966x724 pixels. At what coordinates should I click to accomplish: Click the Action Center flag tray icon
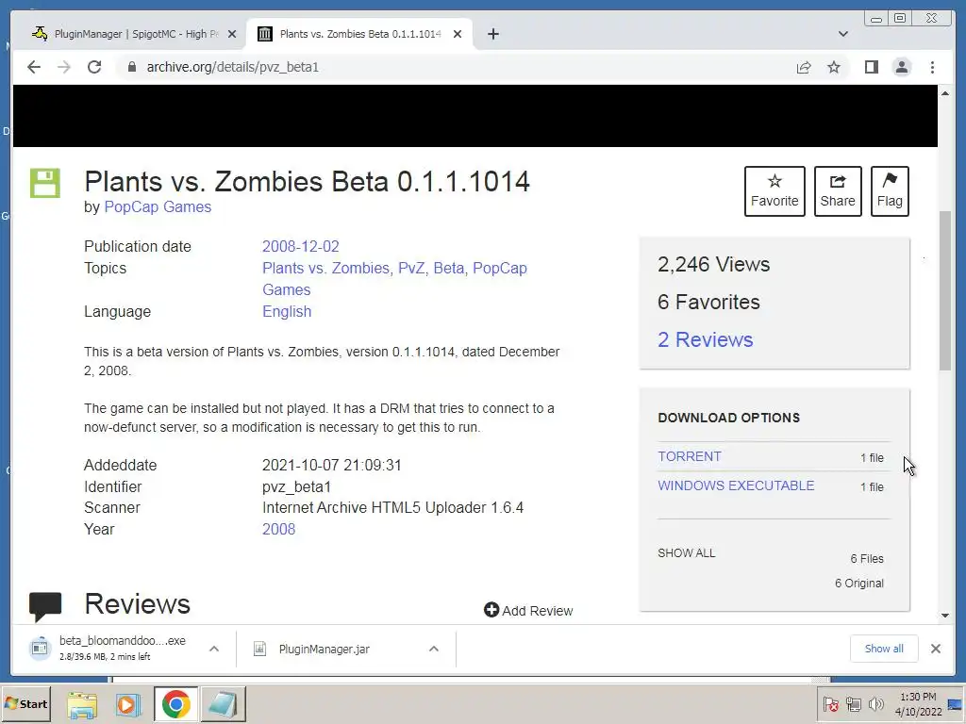click(830, 704)
